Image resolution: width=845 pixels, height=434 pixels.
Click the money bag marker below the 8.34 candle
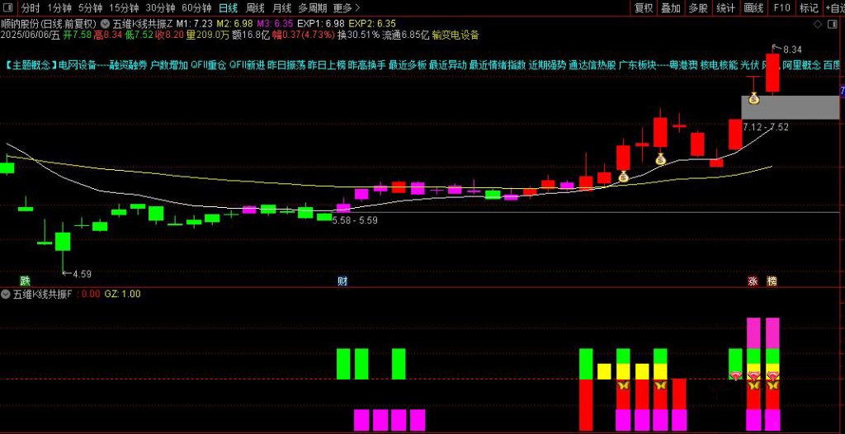[753, 99]
